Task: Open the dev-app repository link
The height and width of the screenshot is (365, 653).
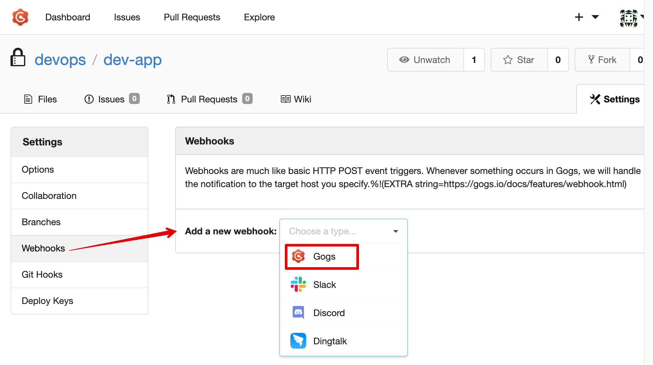Action: point(133,60)
